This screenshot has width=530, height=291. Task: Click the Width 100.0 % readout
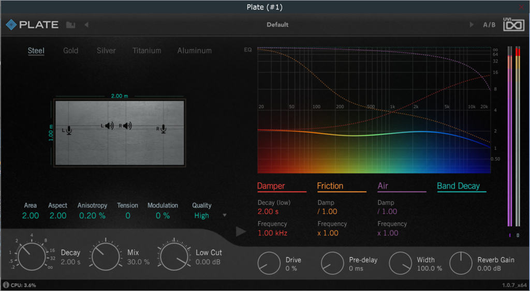(429, 269)
